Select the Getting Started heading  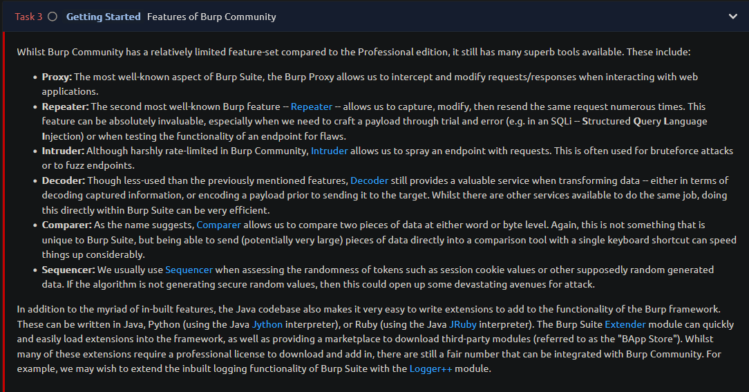click(x=104, y=17)
